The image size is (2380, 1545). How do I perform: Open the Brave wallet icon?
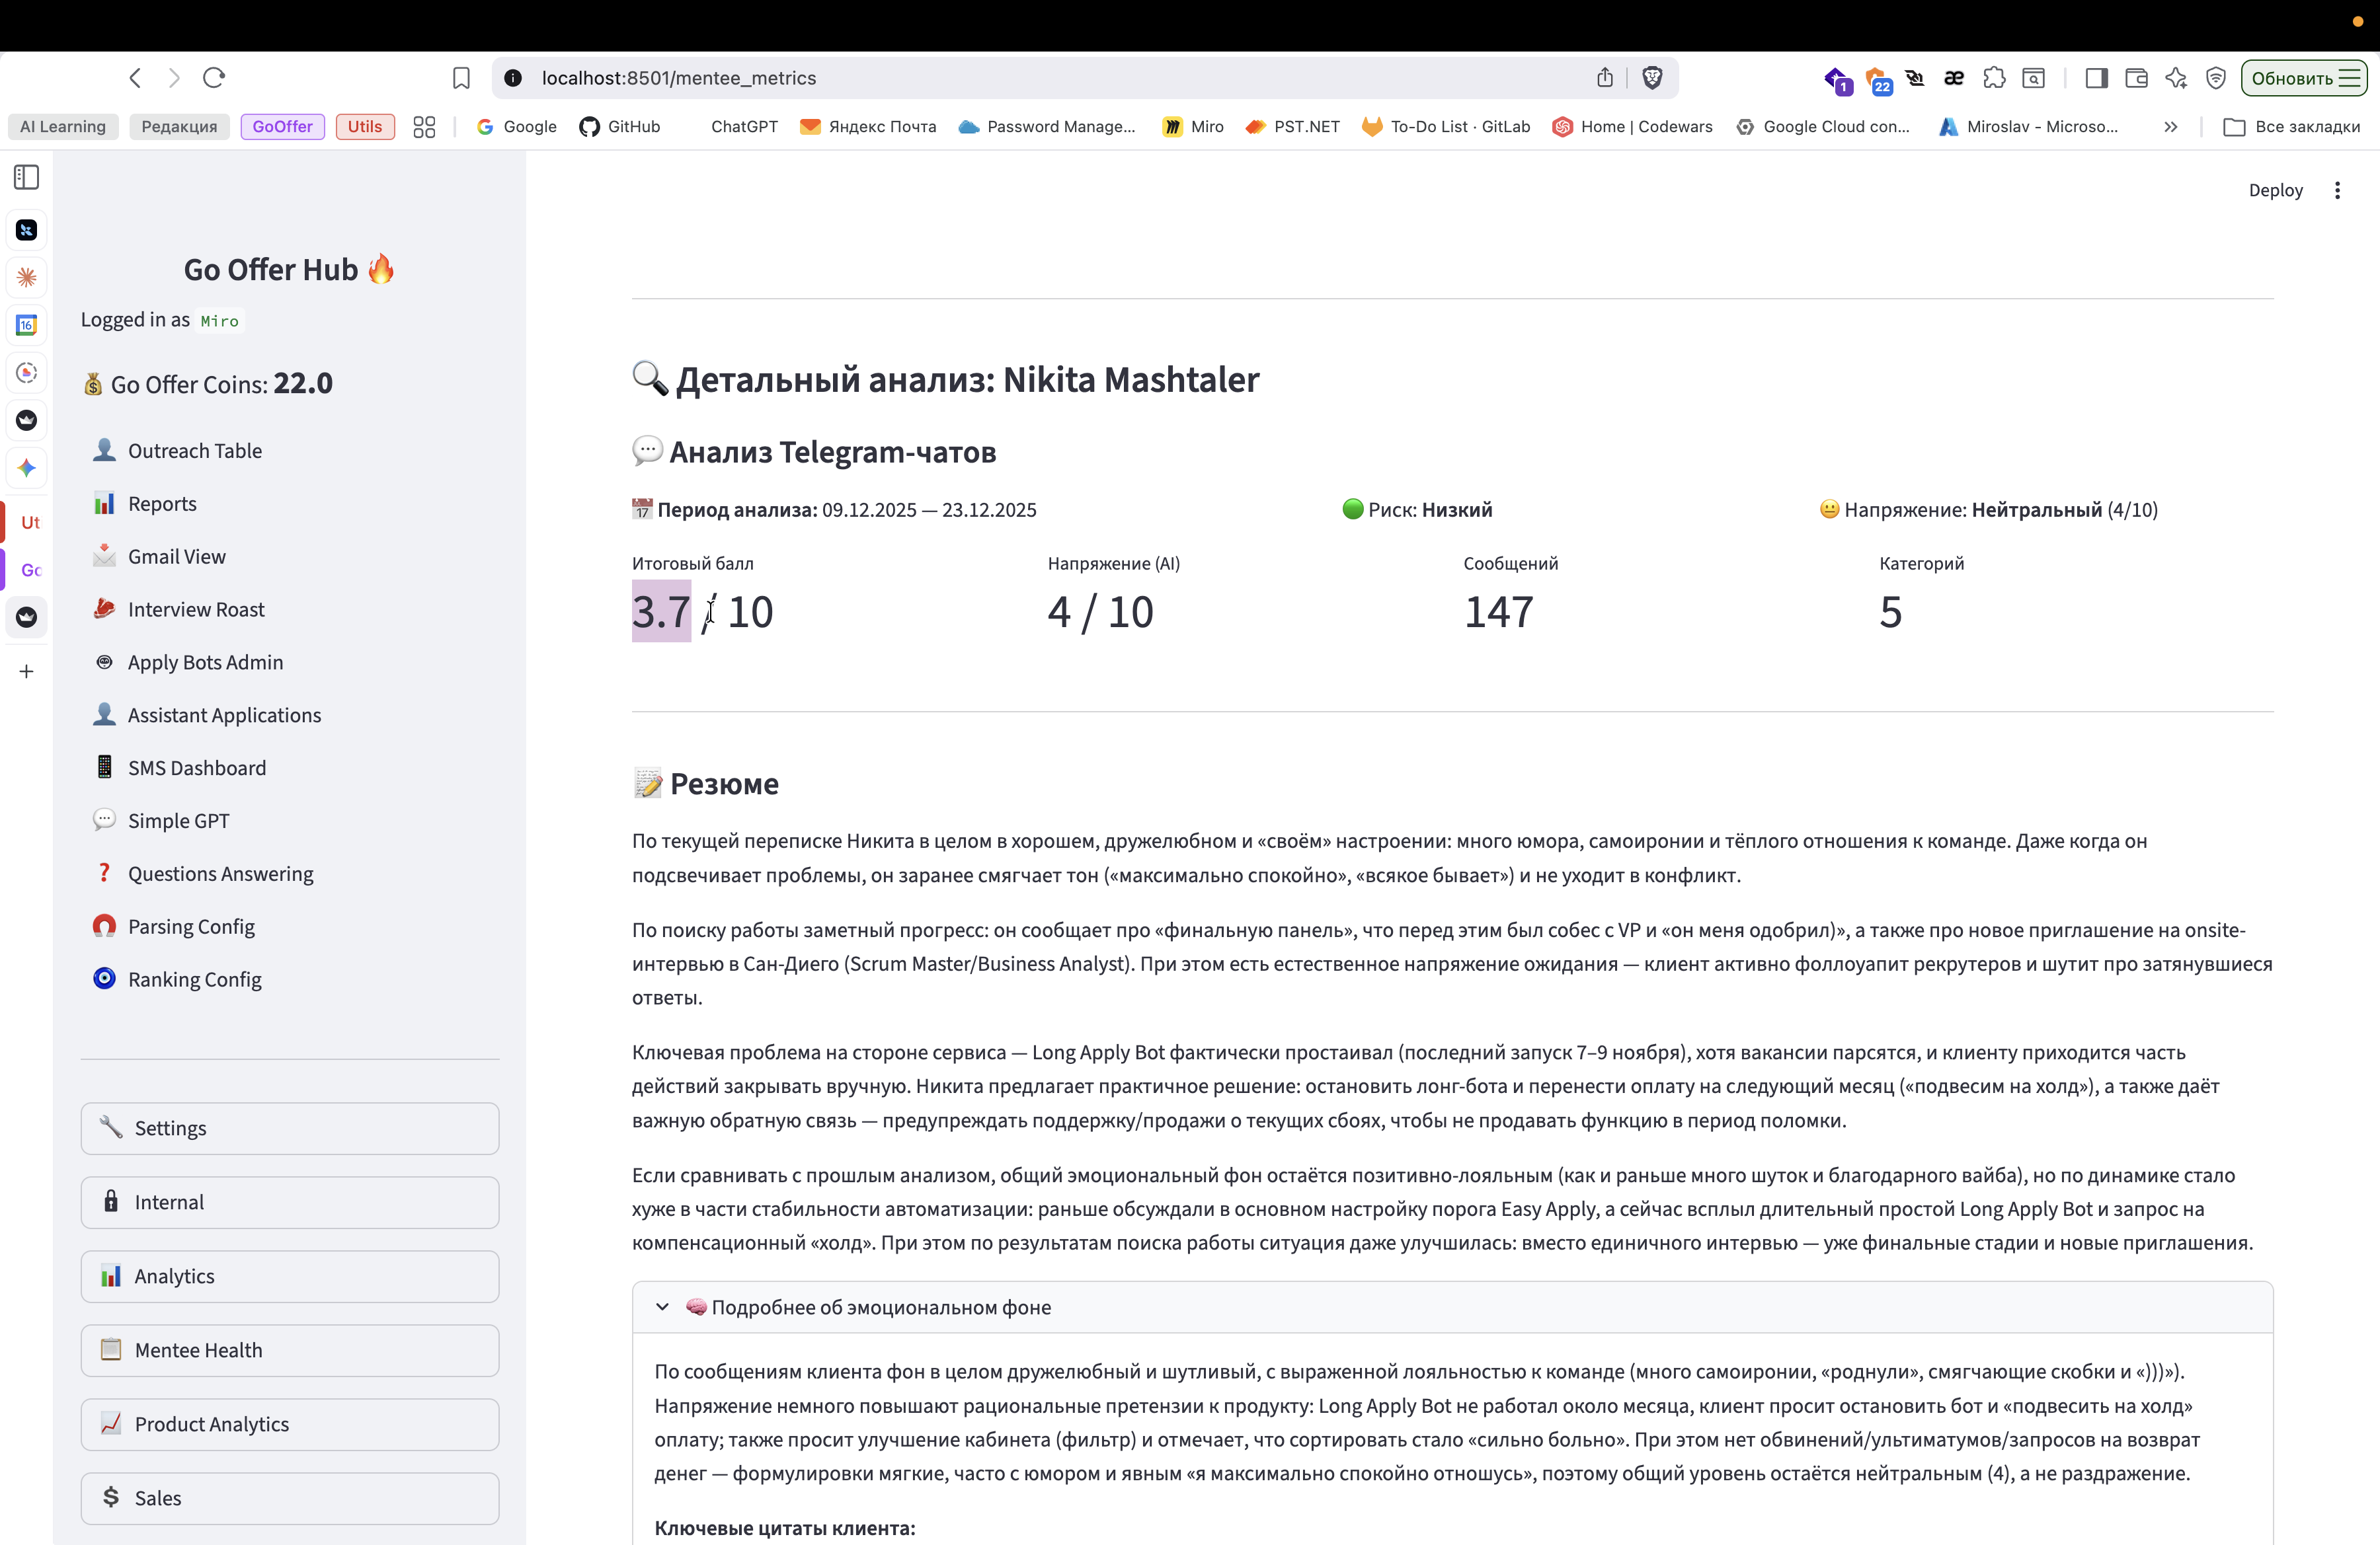pyautogui.click(x=2136, y=78)
